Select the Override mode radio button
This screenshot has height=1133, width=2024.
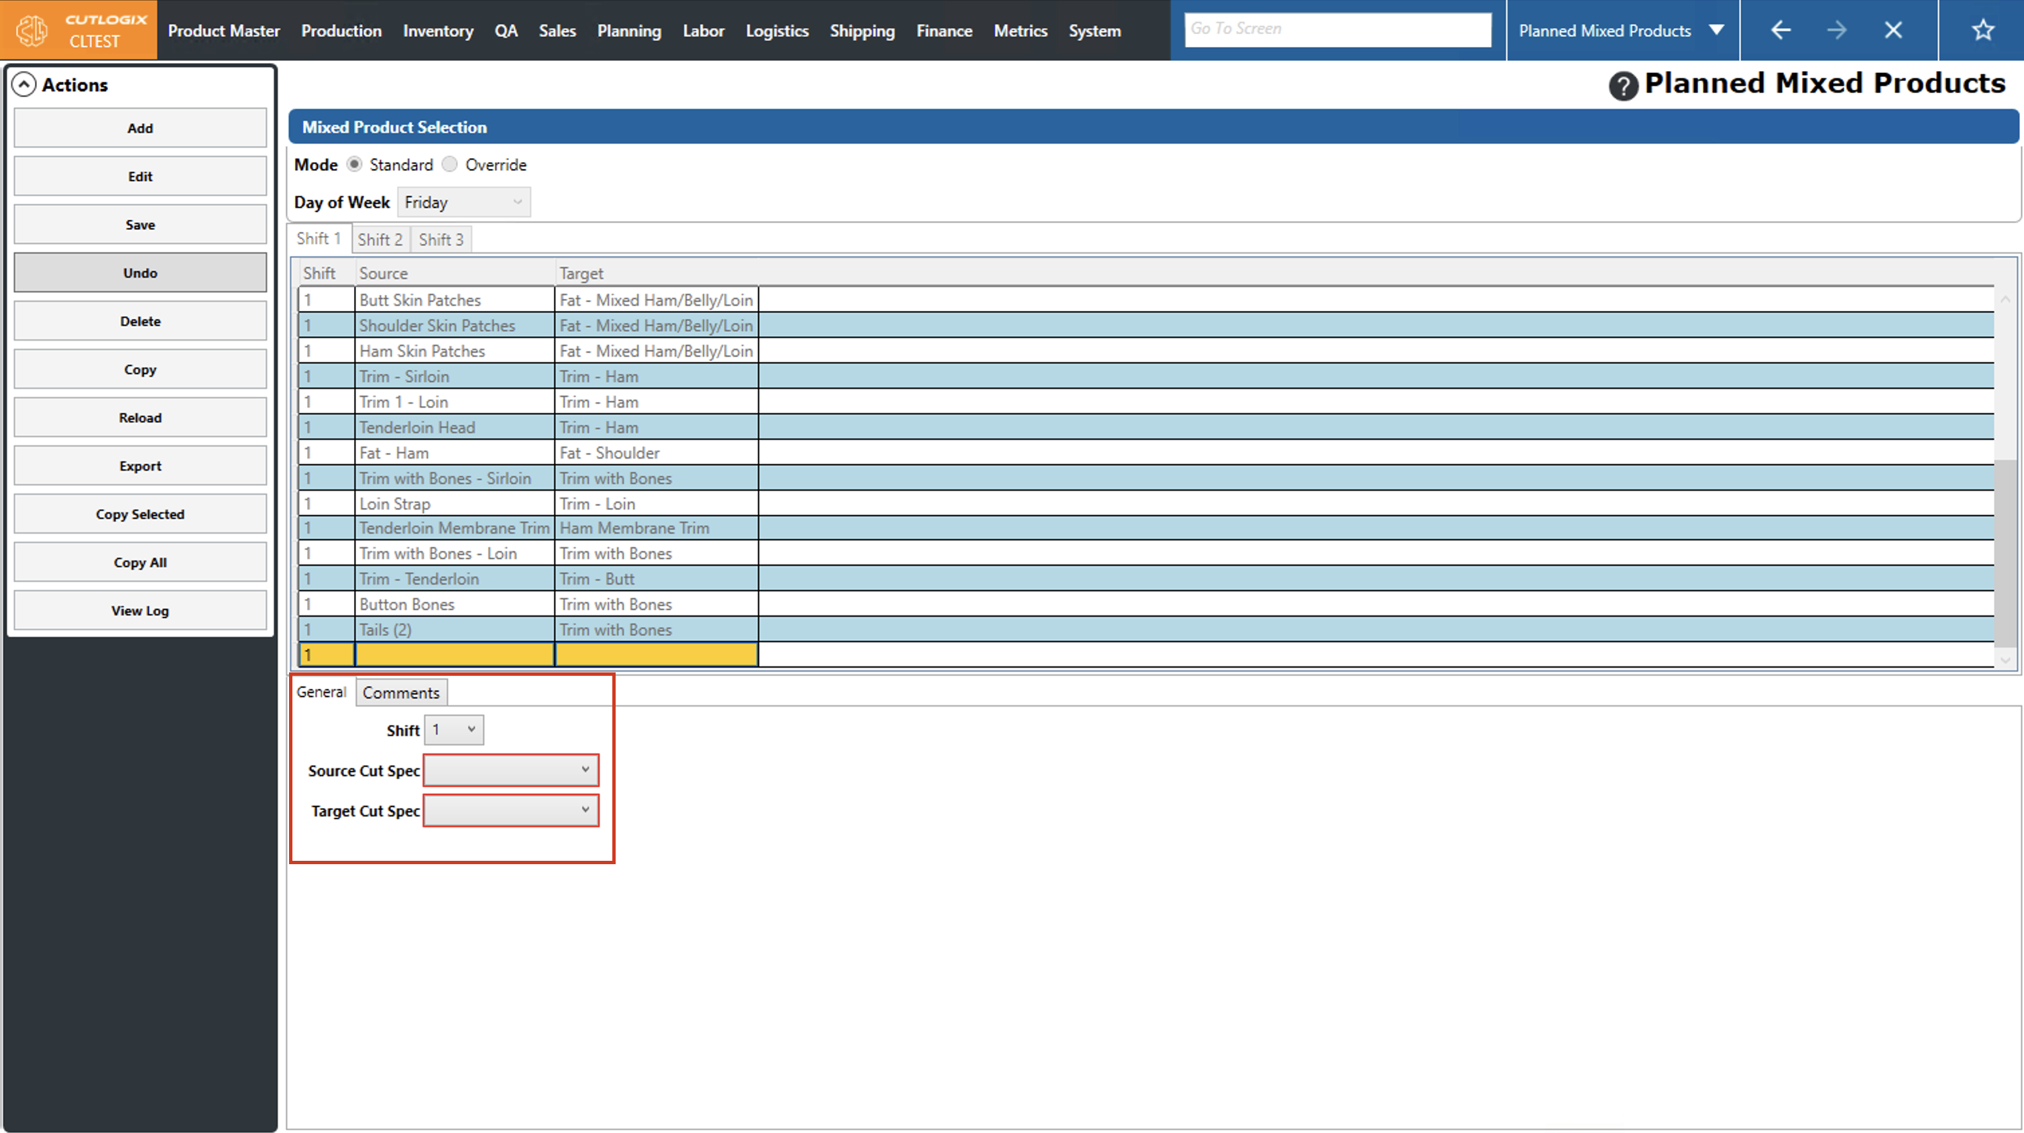[x=449, y=164]
